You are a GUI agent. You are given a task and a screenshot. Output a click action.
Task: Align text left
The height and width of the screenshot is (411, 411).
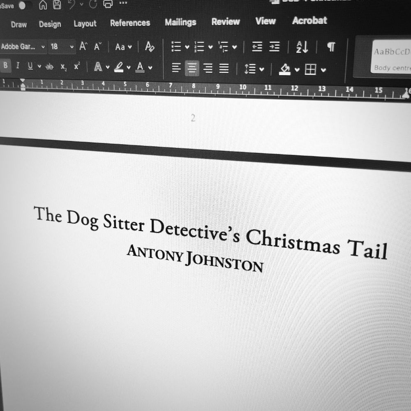[x=176, y=68]
